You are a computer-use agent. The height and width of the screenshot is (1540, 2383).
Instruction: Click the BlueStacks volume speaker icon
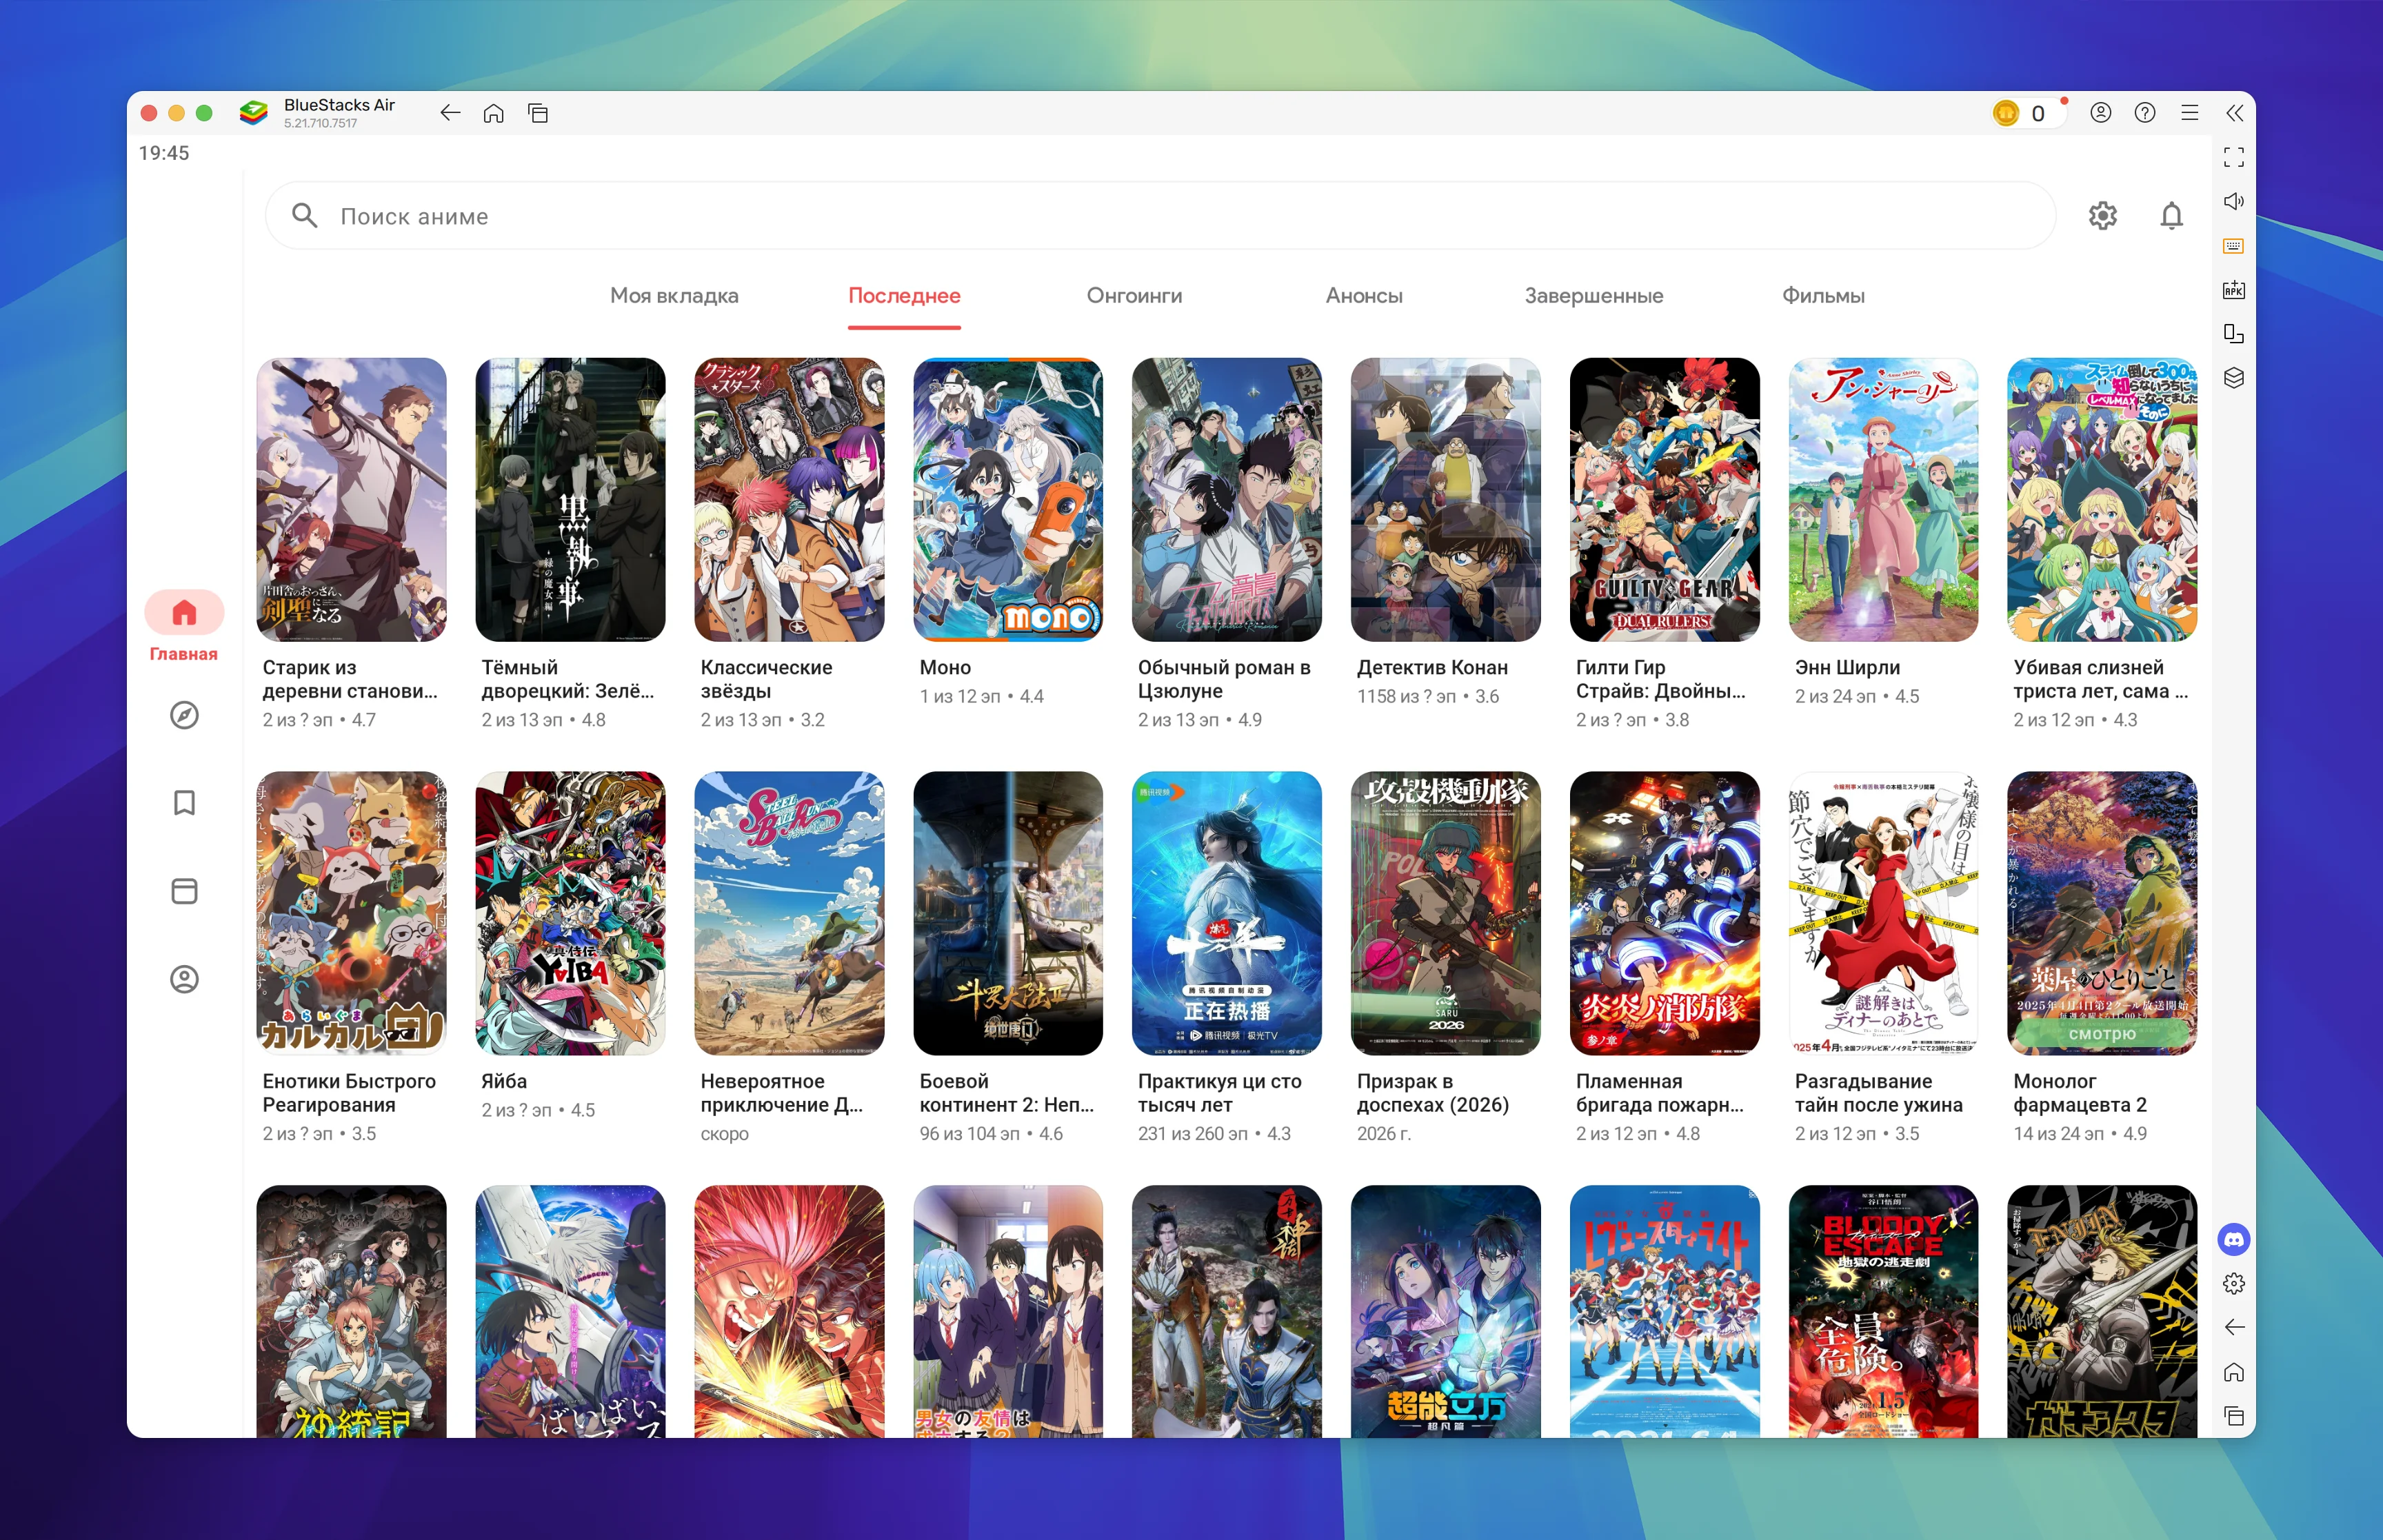point(2233,201)
